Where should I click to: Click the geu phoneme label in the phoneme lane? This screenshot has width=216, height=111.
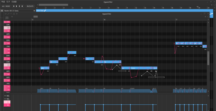(42, 88)
